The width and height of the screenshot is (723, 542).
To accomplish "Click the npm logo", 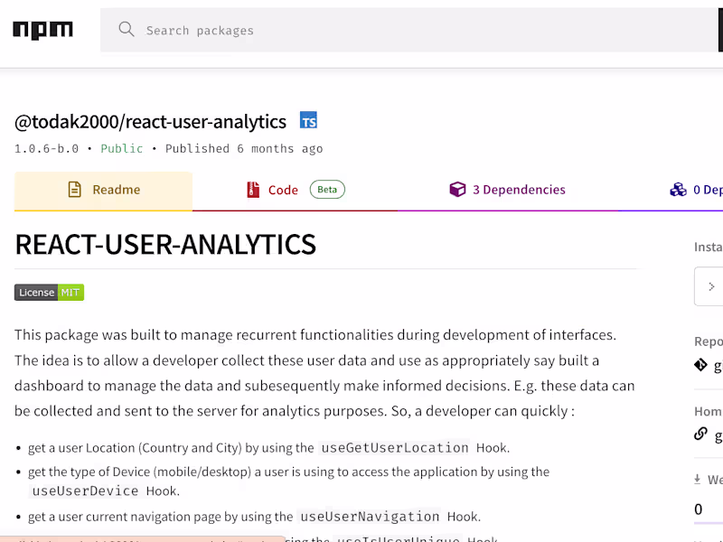I will click(42, 30).
